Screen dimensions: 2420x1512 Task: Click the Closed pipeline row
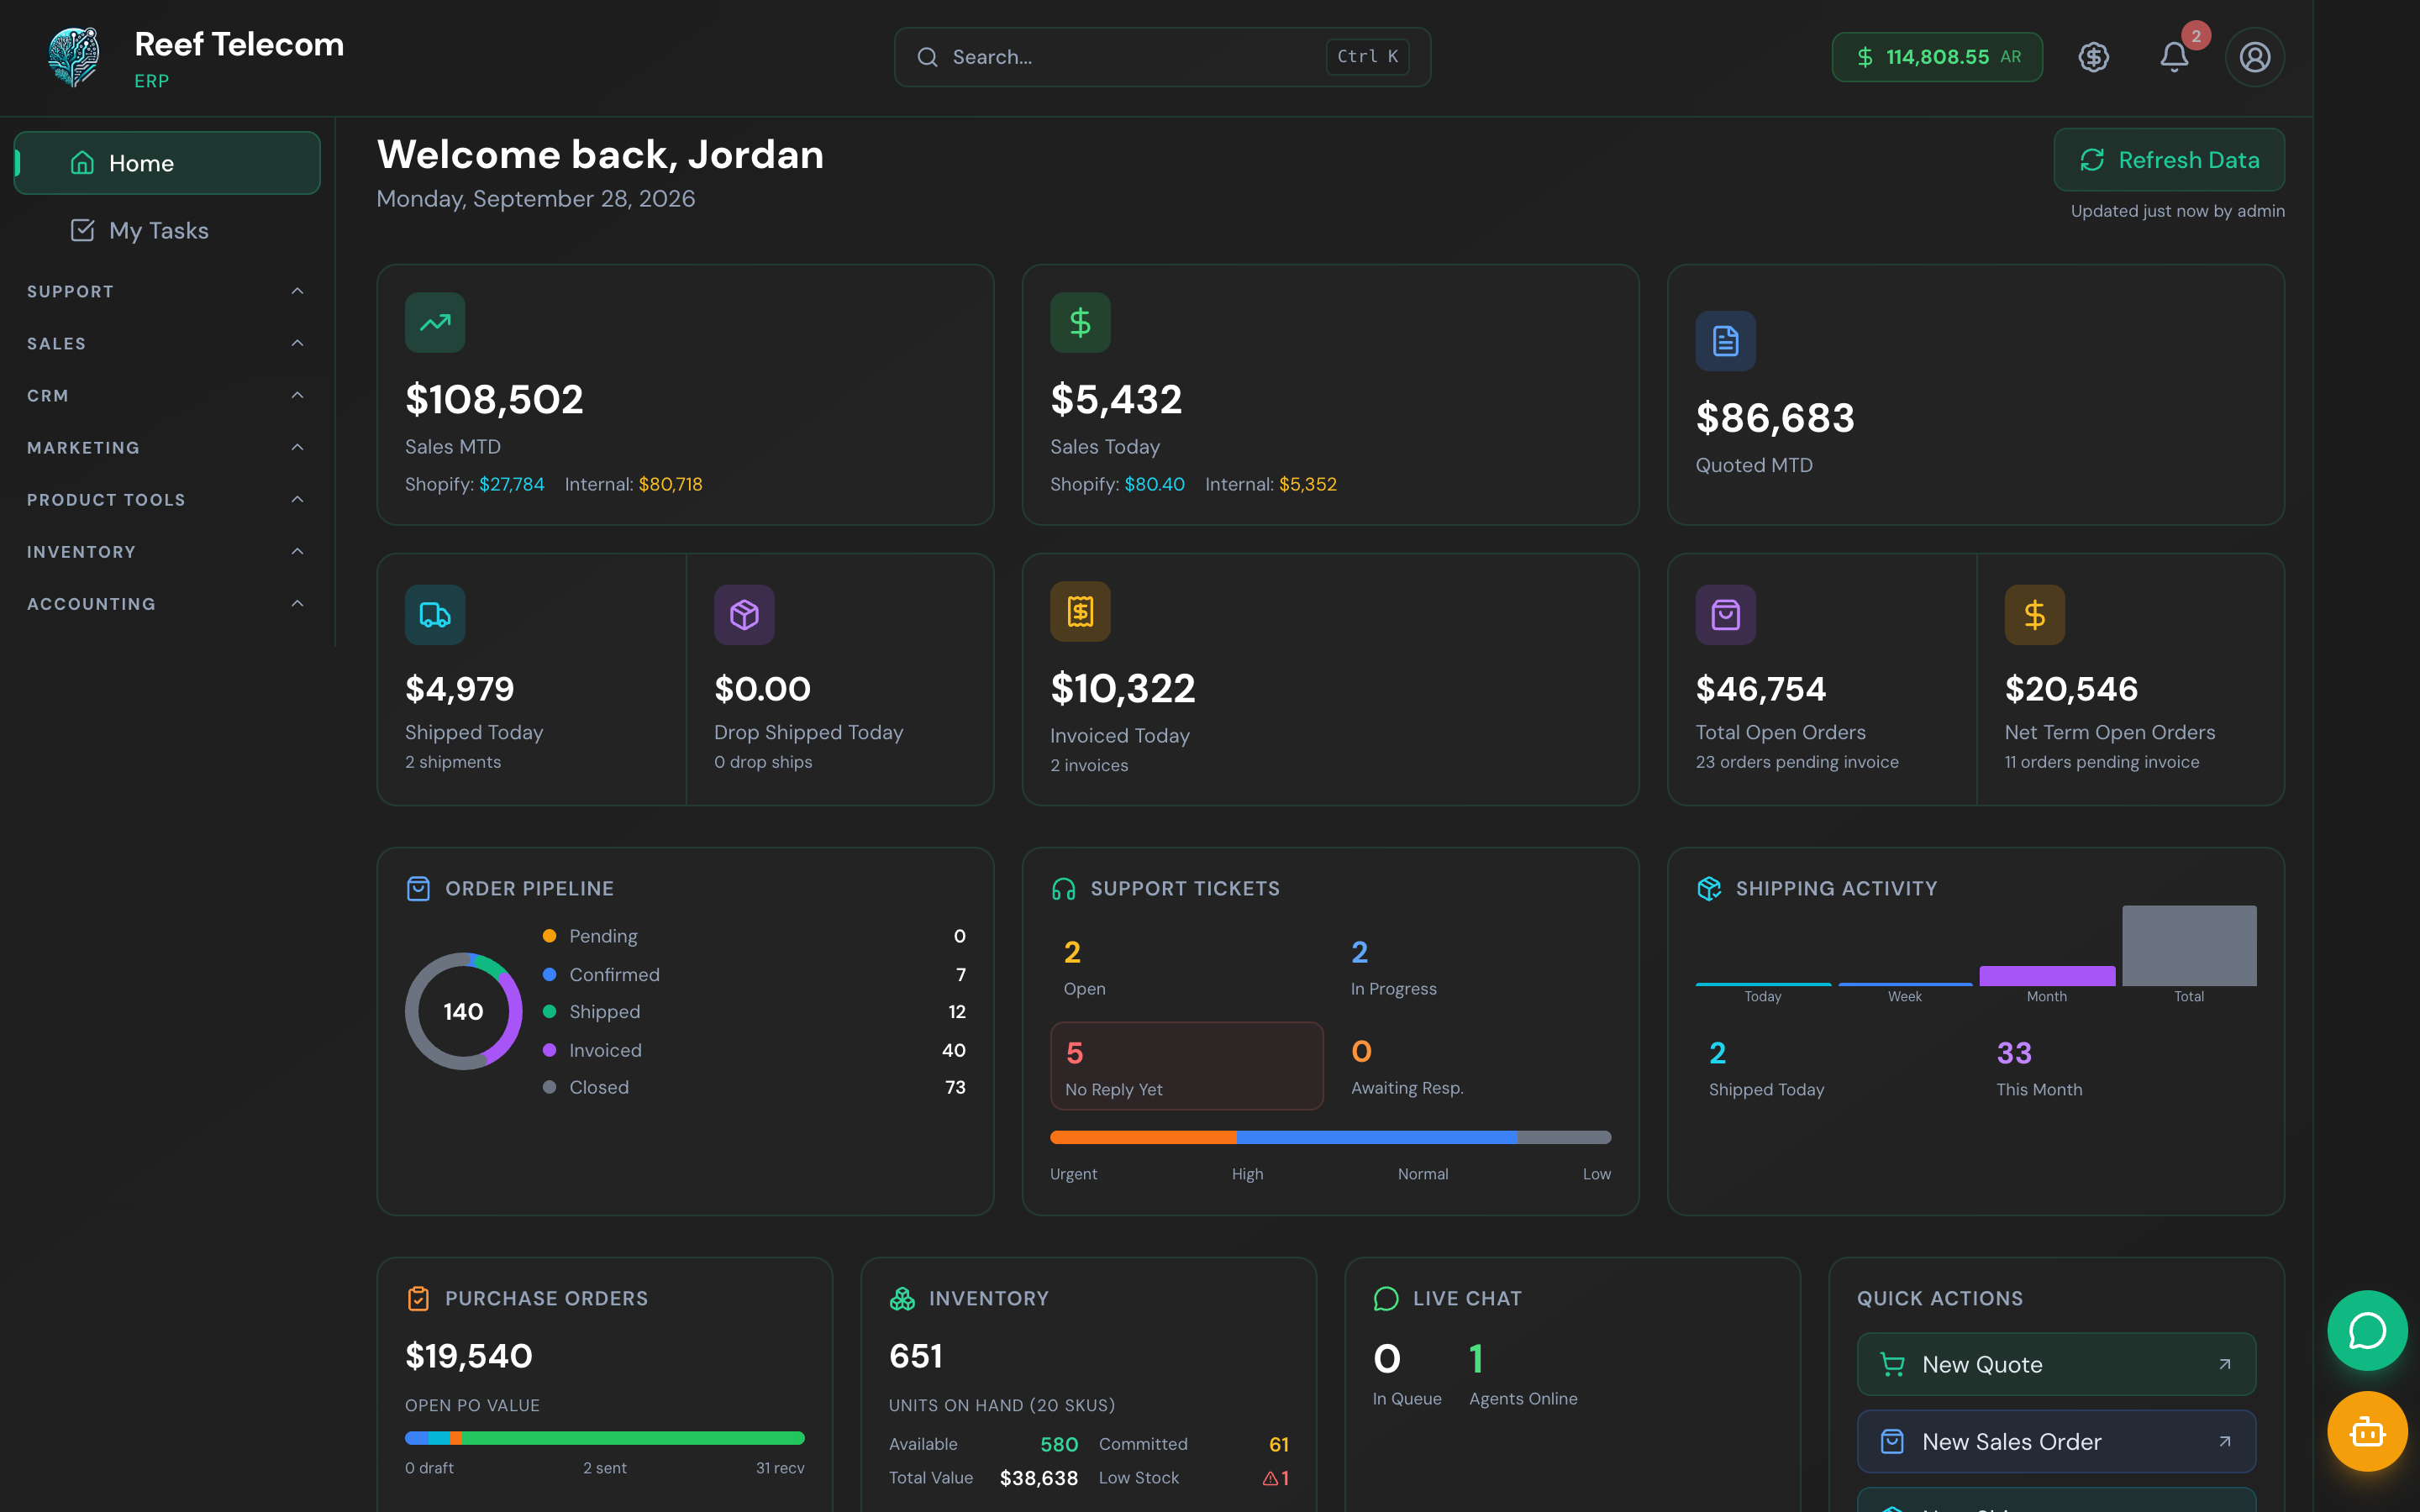click(754, 1087)
